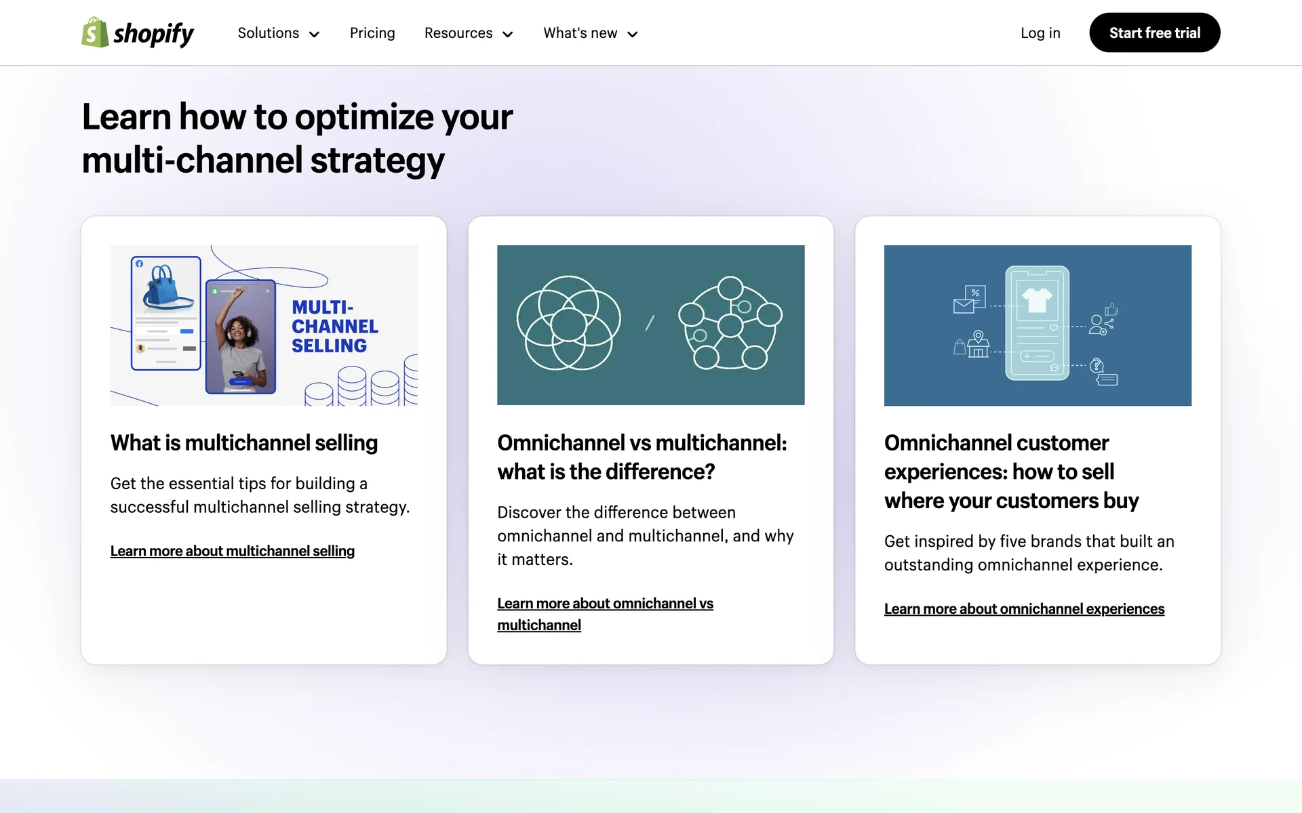Expand the Solutions dropdown chevron

314,34
